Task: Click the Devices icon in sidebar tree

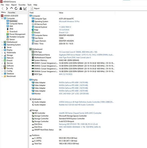Action: click(x=5, y=63)
